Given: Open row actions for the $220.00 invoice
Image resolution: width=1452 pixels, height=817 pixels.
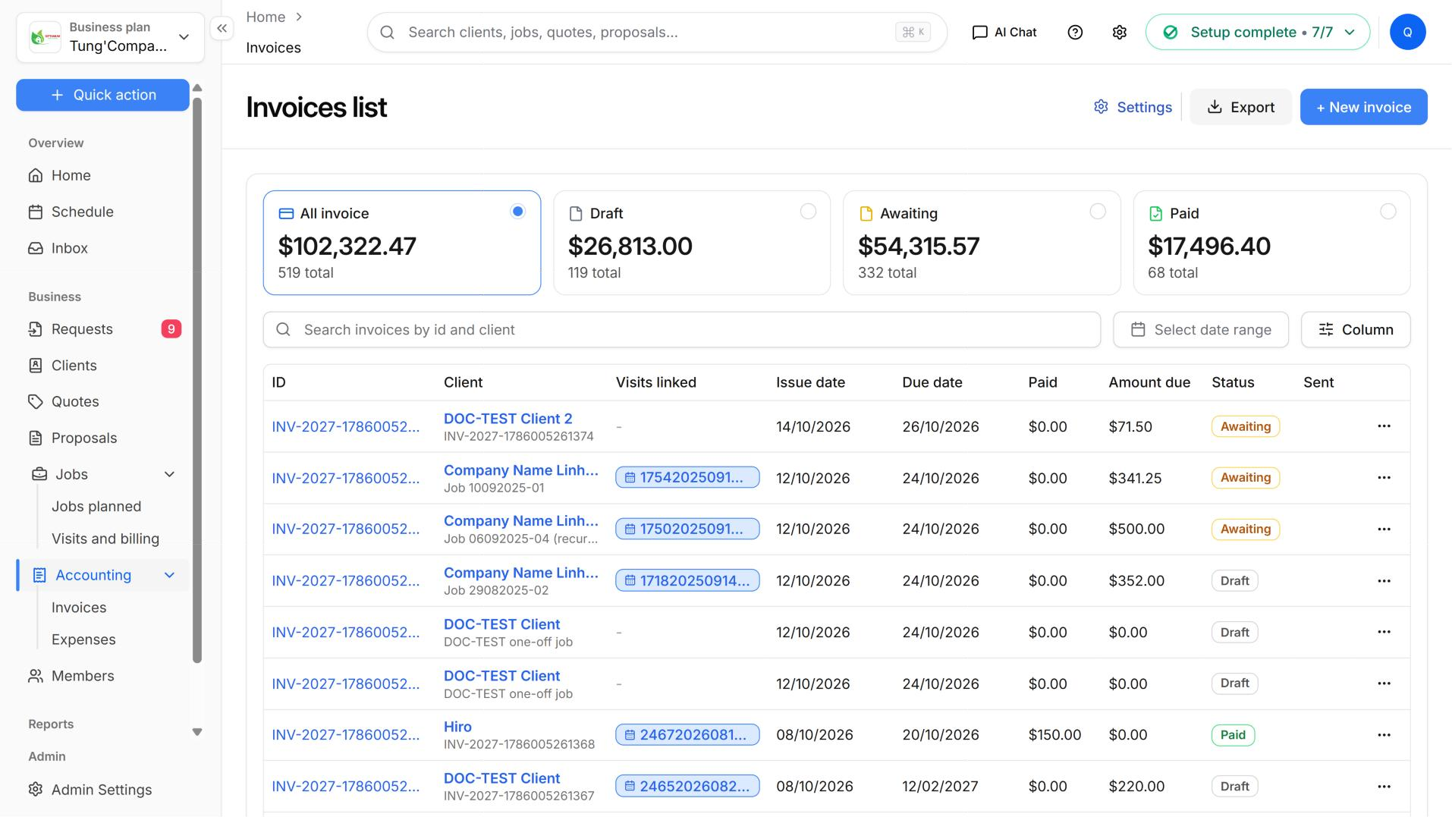Looking at the screenshot, I should [1384, 787].
